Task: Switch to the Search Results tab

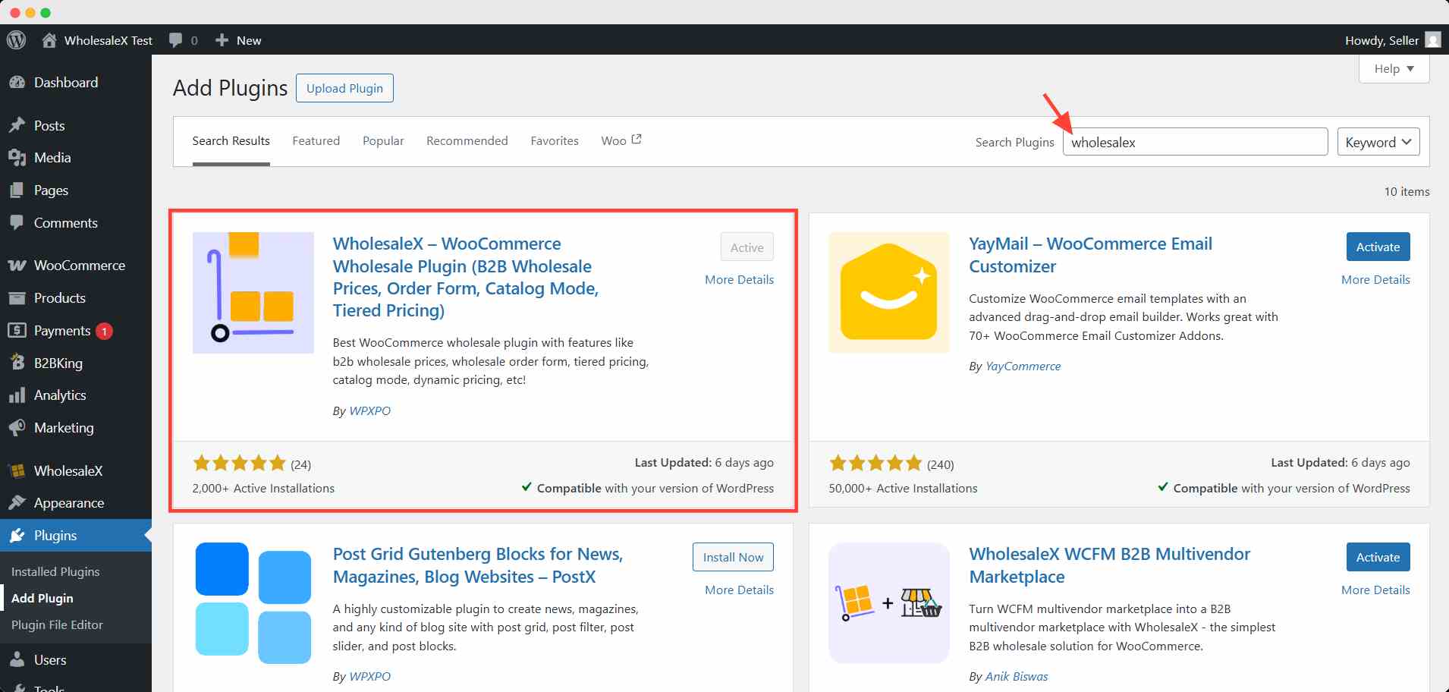Action: 231,141
